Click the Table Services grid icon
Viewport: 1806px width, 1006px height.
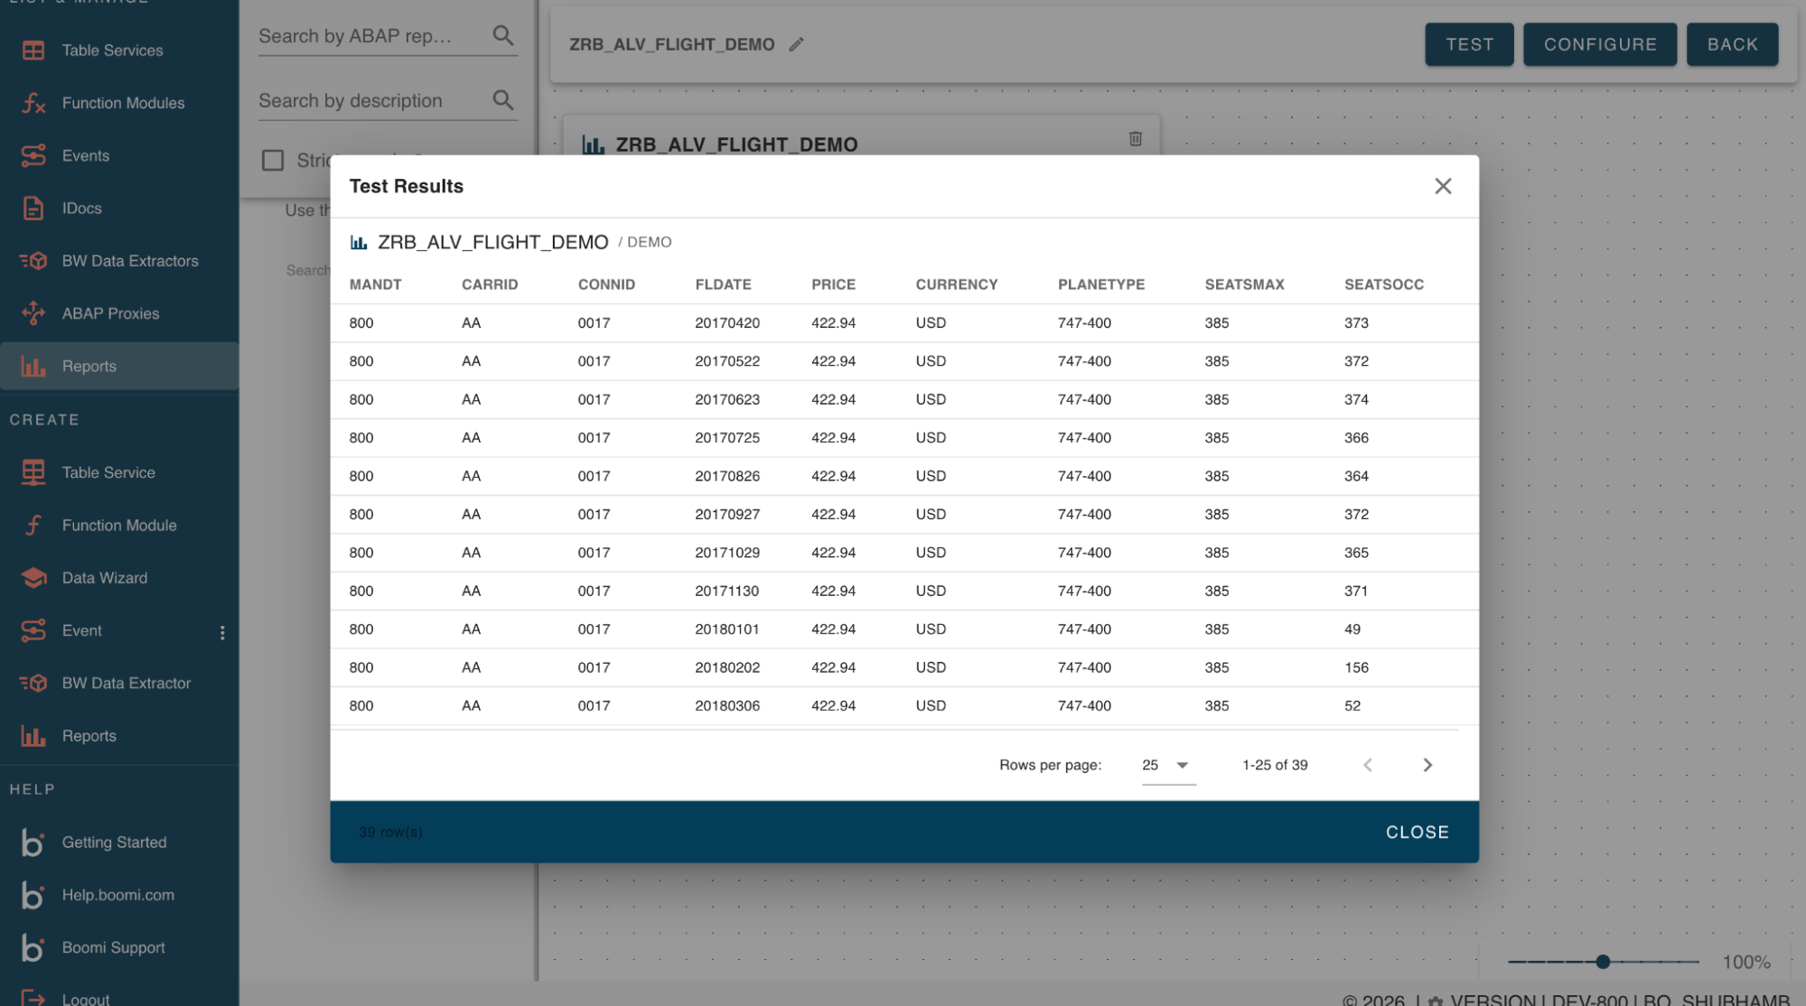click(33, 51)
